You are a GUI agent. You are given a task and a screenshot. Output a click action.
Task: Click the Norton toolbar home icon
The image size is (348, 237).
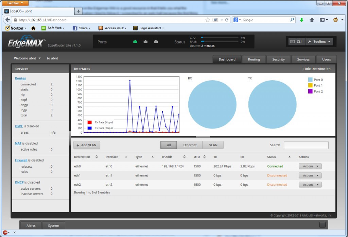click(33, 28)
